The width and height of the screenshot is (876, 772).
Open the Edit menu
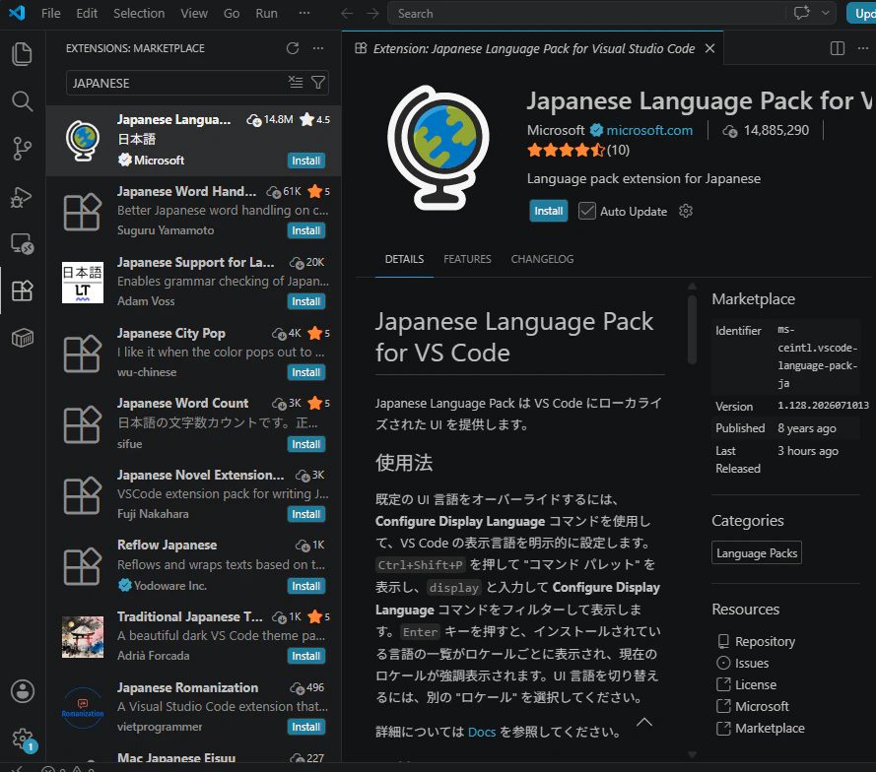87,14
